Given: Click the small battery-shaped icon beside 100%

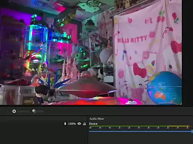Looking at the screenshot, I should 65,124.
